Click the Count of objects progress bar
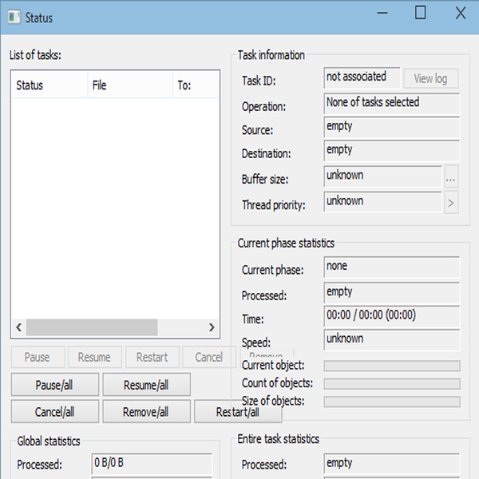Viewport: 479px width, 479px height. [392, 384]
